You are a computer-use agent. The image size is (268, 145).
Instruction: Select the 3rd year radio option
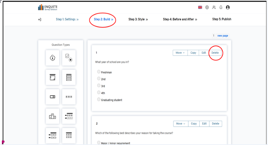click(x=99, y=85)
